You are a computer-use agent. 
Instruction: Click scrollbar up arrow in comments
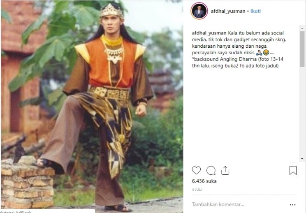pos(302,28)
